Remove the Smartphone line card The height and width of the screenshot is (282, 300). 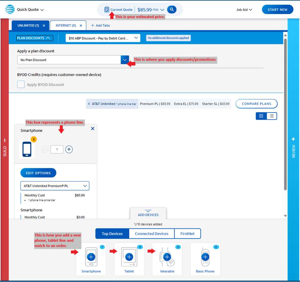pos(92,128)
